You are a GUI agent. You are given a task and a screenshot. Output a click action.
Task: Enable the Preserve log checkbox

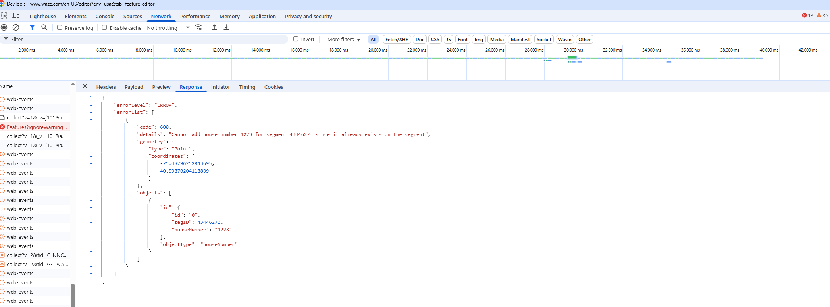(x=60, y=27)
